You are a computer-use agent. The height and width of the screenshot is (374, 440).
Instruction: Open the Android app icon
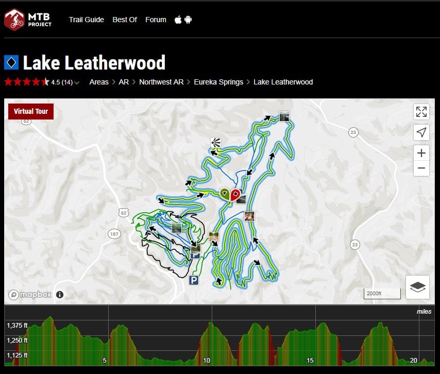(188, 20)
